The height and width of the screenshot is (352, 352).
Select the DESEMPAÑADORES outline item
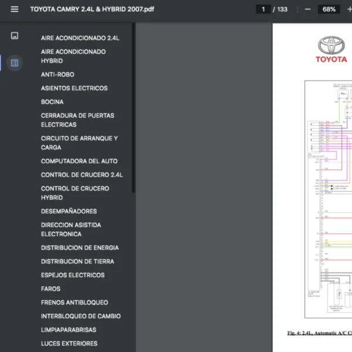[x=69, y=211]
